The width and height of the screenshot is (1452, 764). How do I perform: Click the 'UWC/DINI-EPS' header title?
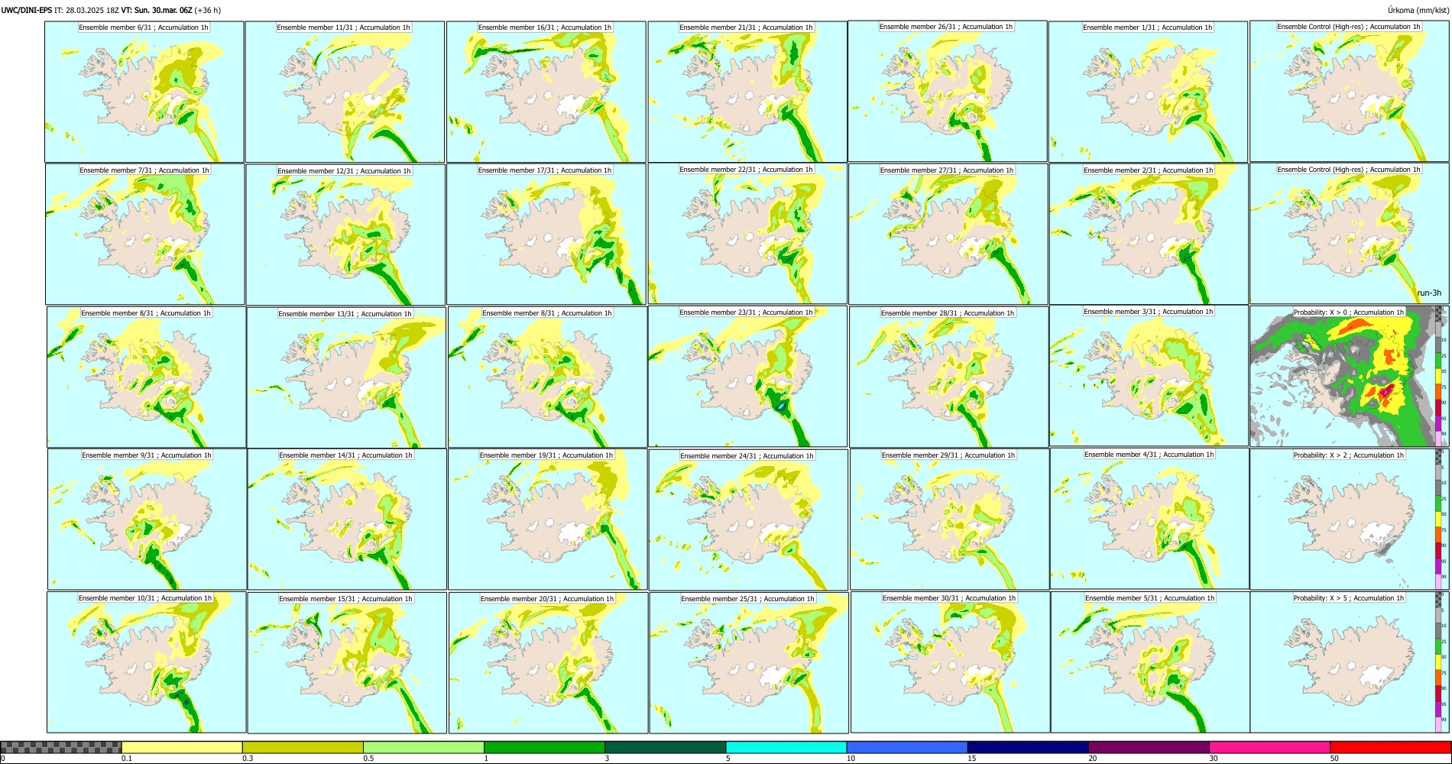pos(26,10)
